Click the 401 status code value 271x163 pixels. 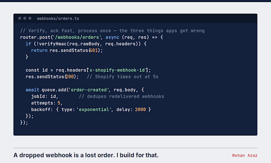pyautogui.click(x=94, y=51)
